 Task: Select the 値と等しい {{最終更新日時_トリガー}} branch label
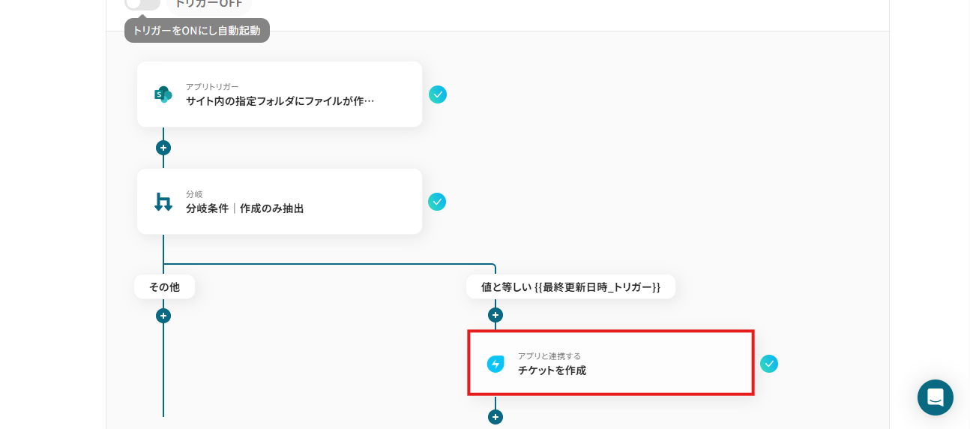click(x=570, y=286)
